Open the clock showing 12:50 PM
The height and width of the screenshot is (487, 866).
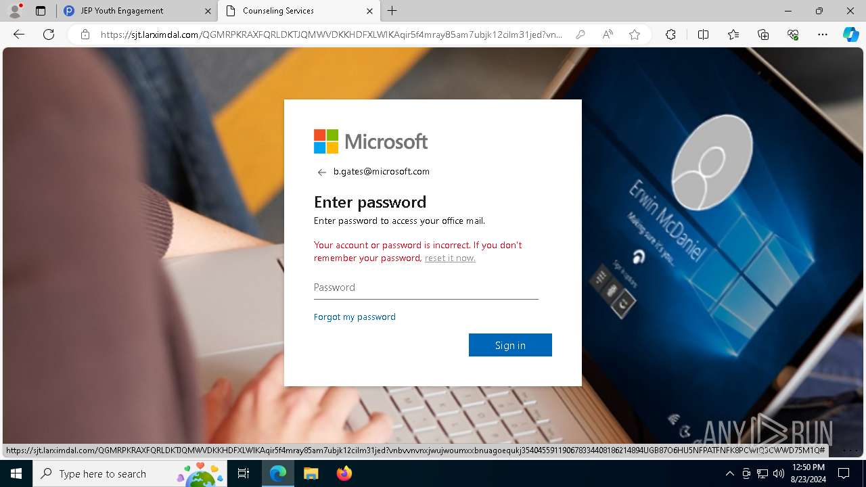(808, 473)
